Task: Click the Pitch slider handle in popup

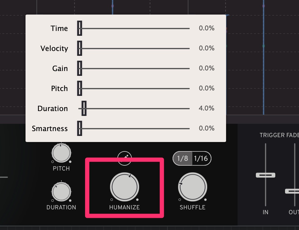Action: 80,88
